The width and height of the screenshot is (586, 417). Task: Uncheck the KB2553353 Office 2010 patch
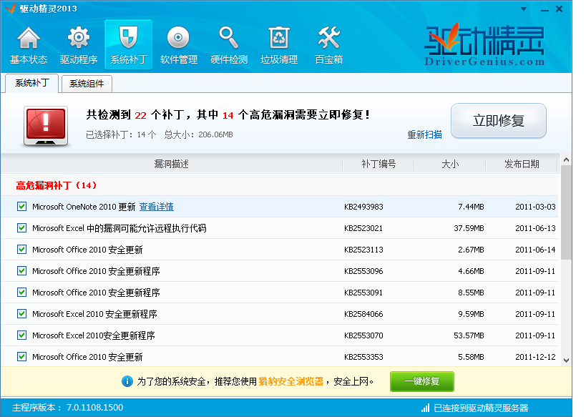[x=21, y=356]
